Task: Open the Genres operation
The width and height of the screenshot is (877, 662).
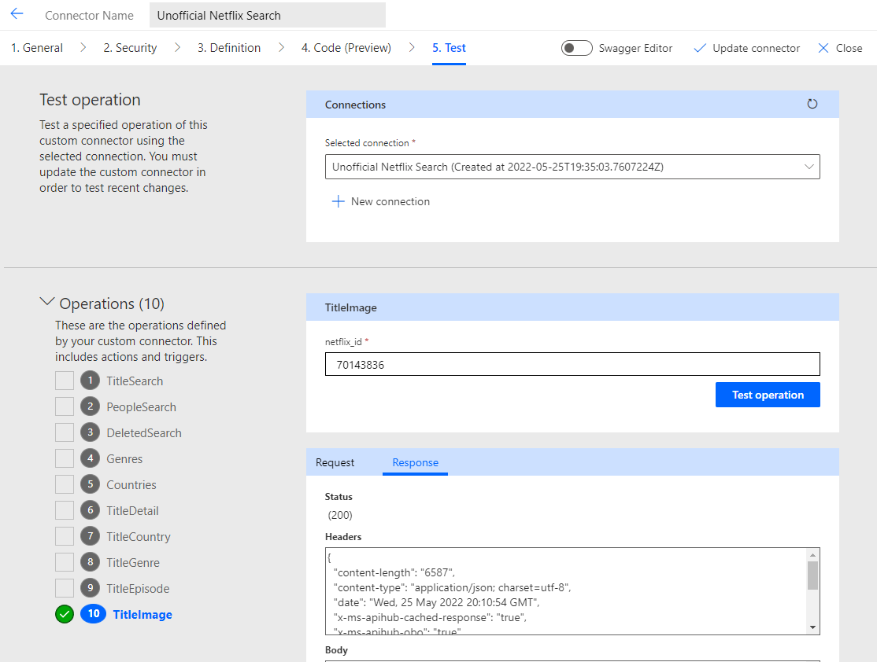Action: click(124, 458)
